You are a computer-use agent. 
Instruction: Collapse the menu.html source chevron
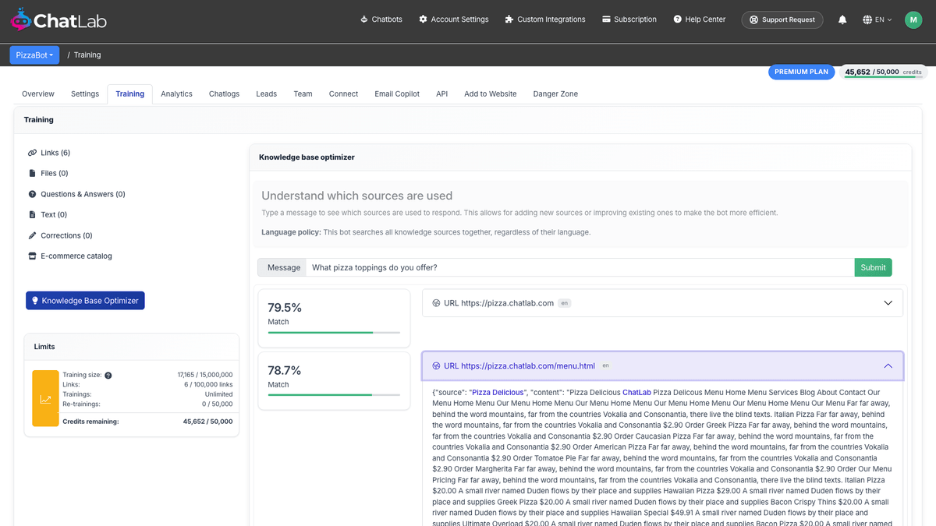[888, 365]
